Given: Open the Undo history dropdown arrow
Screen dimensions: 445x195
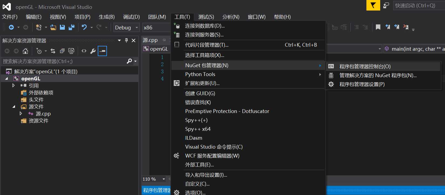Looking at the screenshot, I should [92, 27].
